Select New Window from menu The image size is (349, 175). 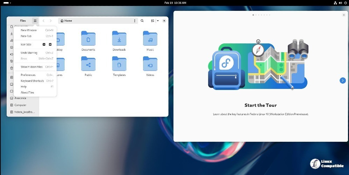[29, 30]
